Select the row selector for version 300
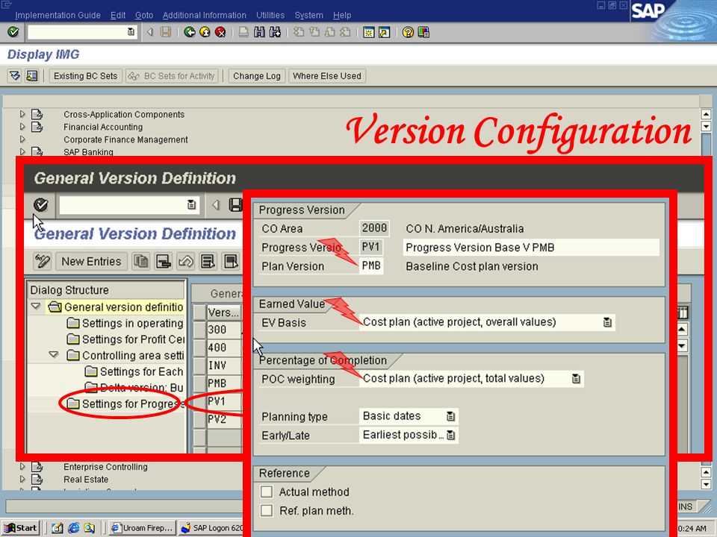This screenshot has height=537, width=717. pyautogui.click(x=199, y=330)
